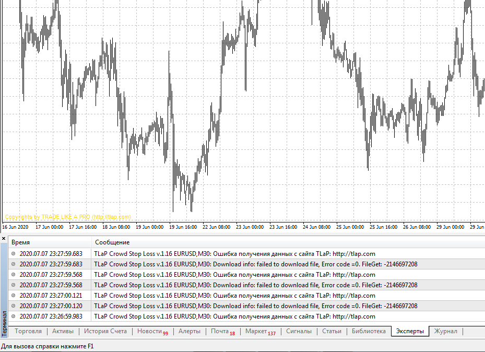
Task: Switch to the Сигналы tab
Action: click(x=299, y=331)
